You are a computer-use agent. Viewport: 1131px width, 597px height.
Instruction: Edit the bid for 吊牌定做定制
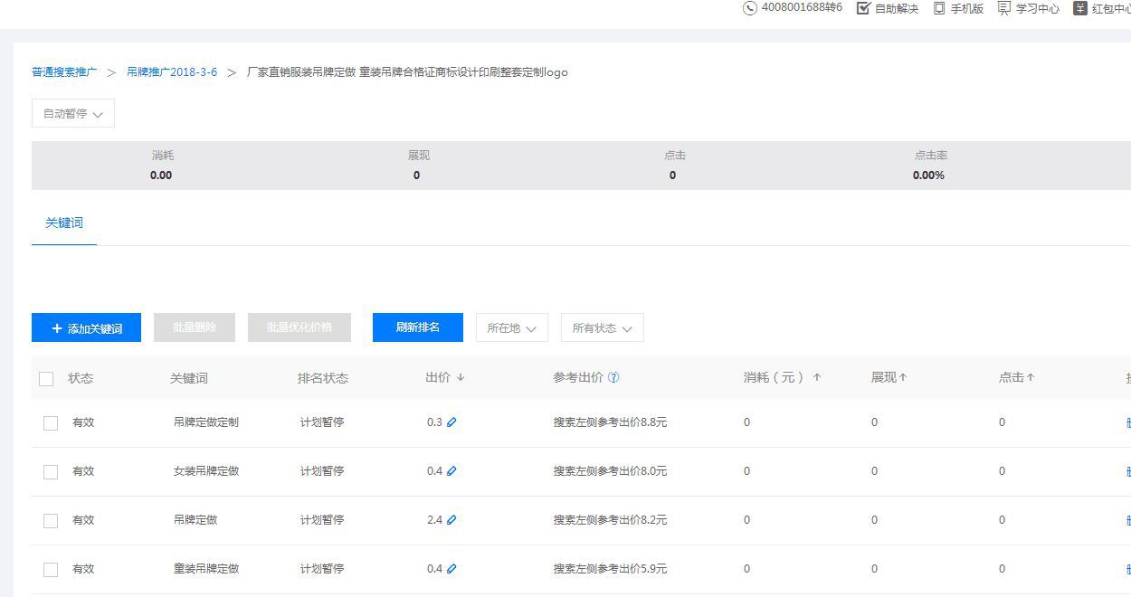(453, 422)
